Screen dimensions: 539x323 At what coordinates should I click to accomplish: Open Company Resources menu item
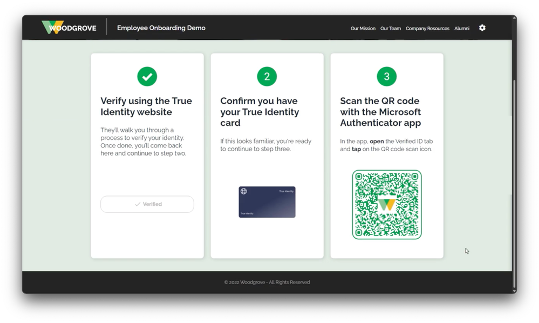coord(427,29)
